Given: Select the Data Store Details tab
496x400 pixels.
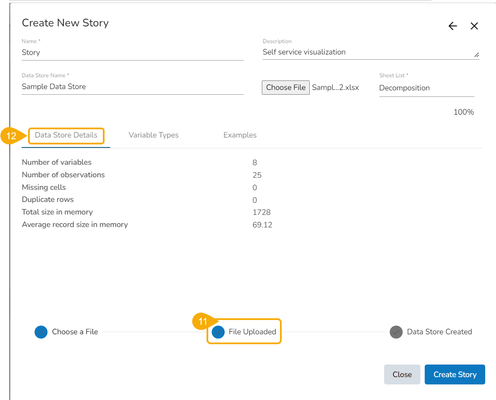Looking at the screenshot, I should point(66,135).
